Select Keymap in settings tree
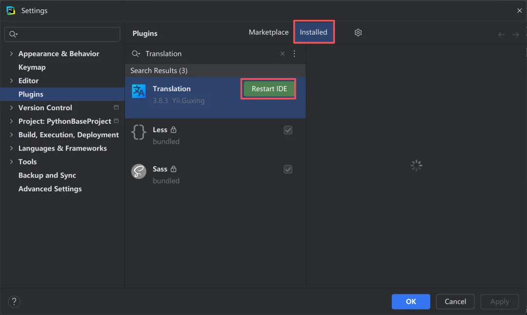 pyautogui.click(x=32, y=67)
